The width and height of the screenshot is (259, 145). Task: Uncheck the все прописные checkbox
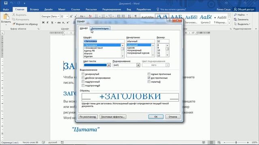coord(149,78)
